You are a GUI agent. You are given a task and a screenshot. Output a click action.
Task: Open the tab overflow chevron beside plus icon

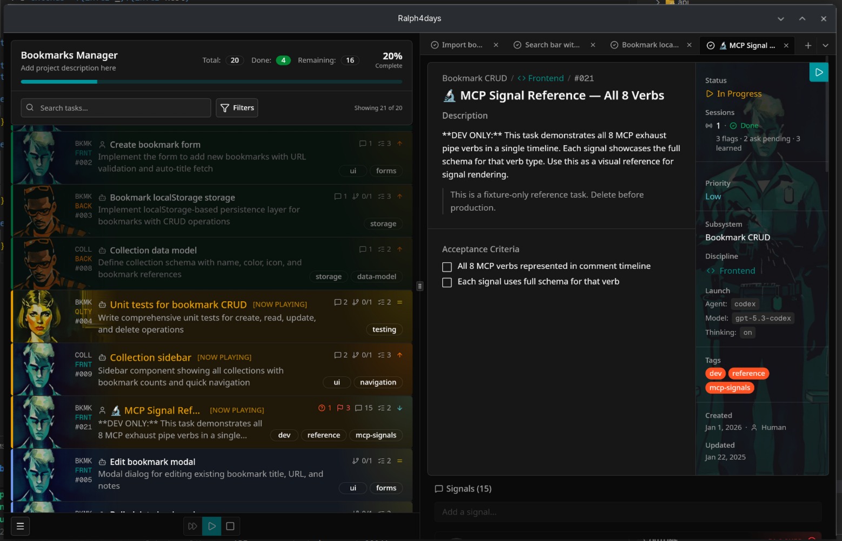click(825, 45)
